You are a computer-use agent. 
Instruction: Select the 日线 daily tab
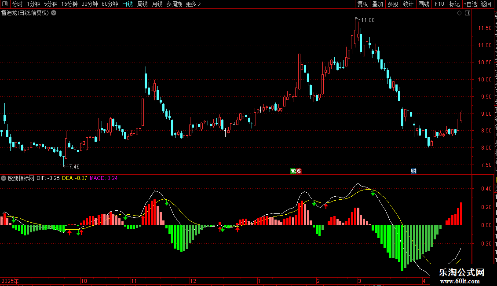click(128, 4)
